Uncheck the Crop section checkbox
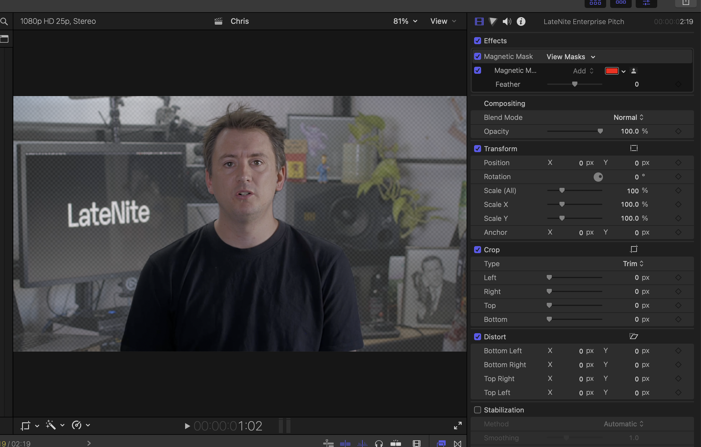 click(477, 250)
